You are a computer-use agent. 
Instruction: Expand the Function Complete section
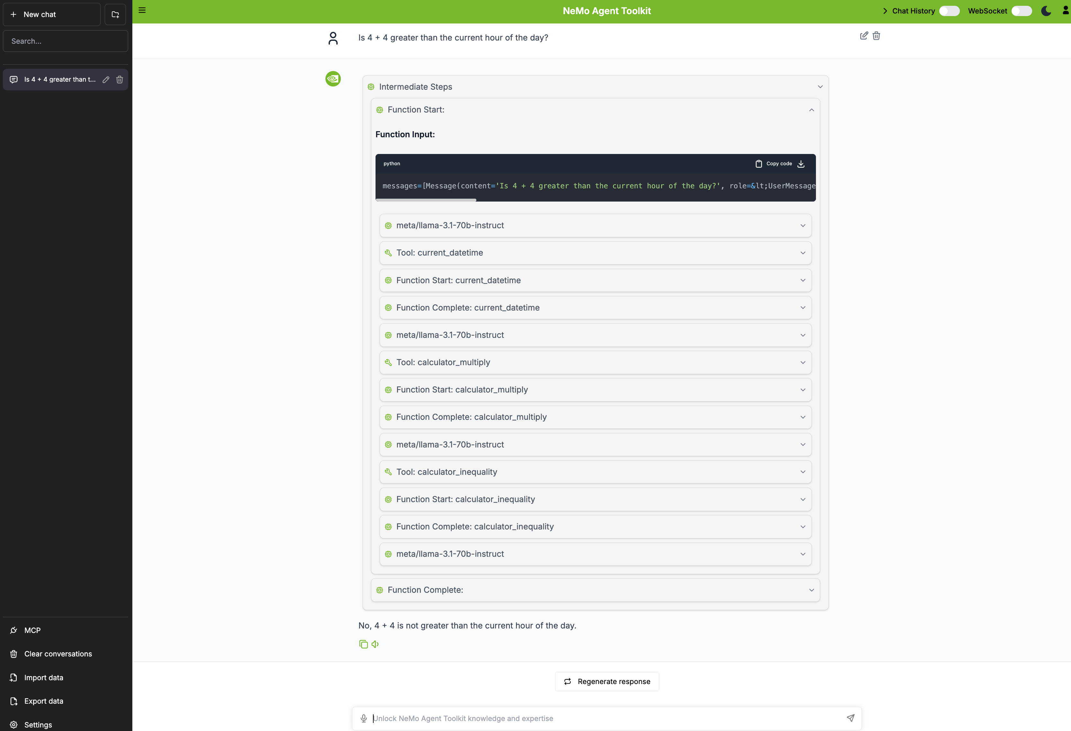pyautogui.click(x=811, y=590)
